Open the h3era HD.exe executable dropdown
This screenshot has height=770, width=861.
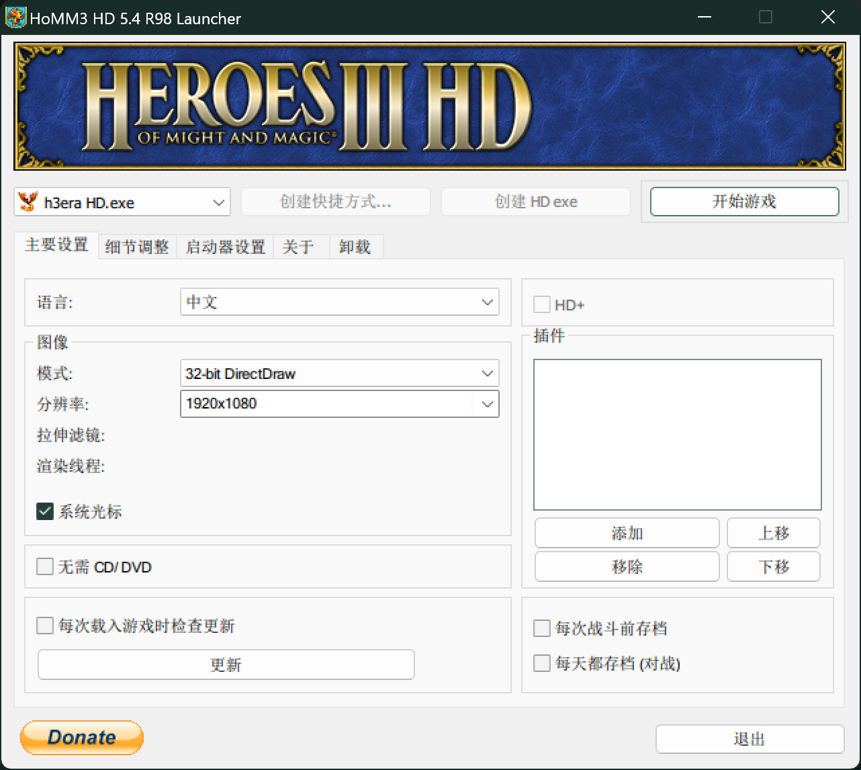(x=122, y=202)
